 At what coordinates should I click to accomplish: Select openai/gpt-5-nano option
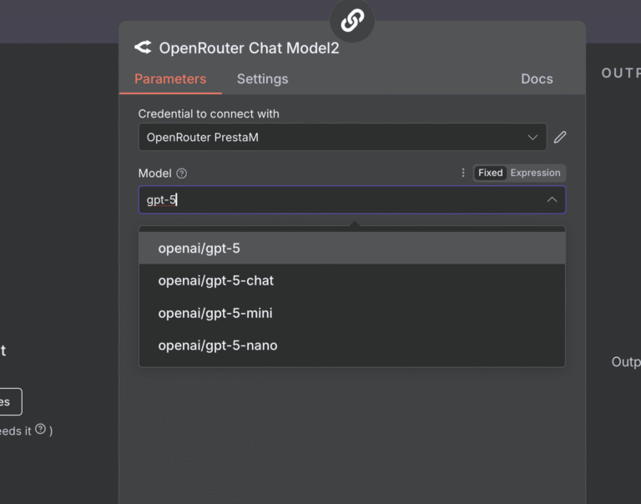[352, 345]
